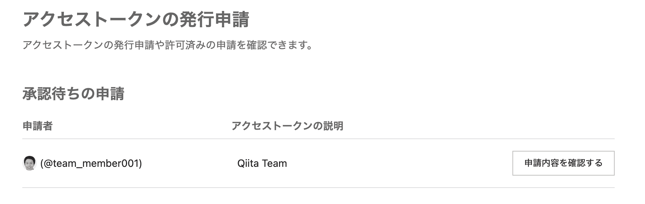Viewport: 645px width, 204px height.
Task: Click "説明" in the token description header
Action: pyautogui.click(x=333, y=126)
